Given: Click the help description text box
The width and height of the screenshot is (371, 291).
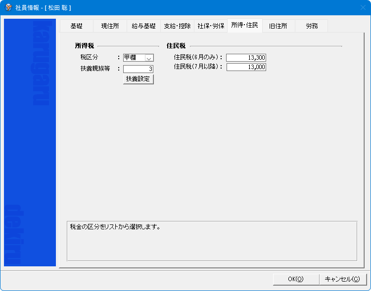Looking at the screenshot, I should tap(212, 241).
